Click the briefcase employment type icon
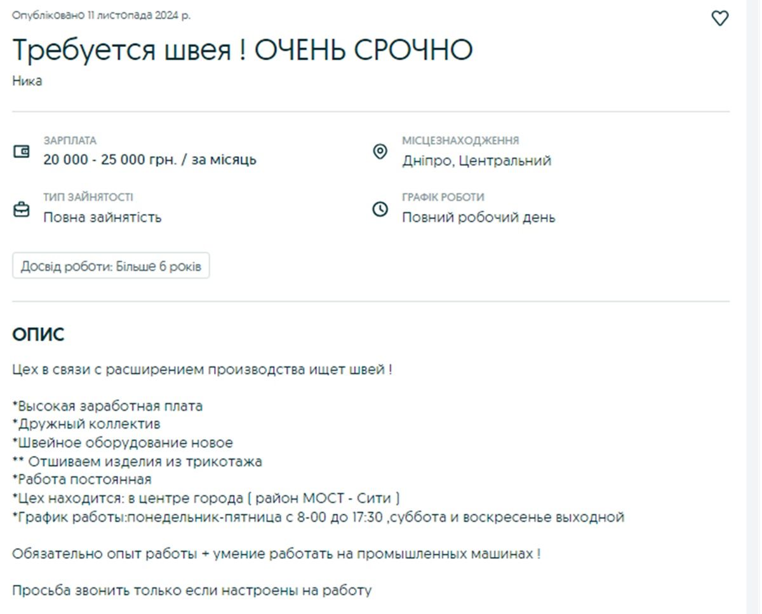This screenshot has height=614, width=762. pyautogui.click(x=22, y=210)
